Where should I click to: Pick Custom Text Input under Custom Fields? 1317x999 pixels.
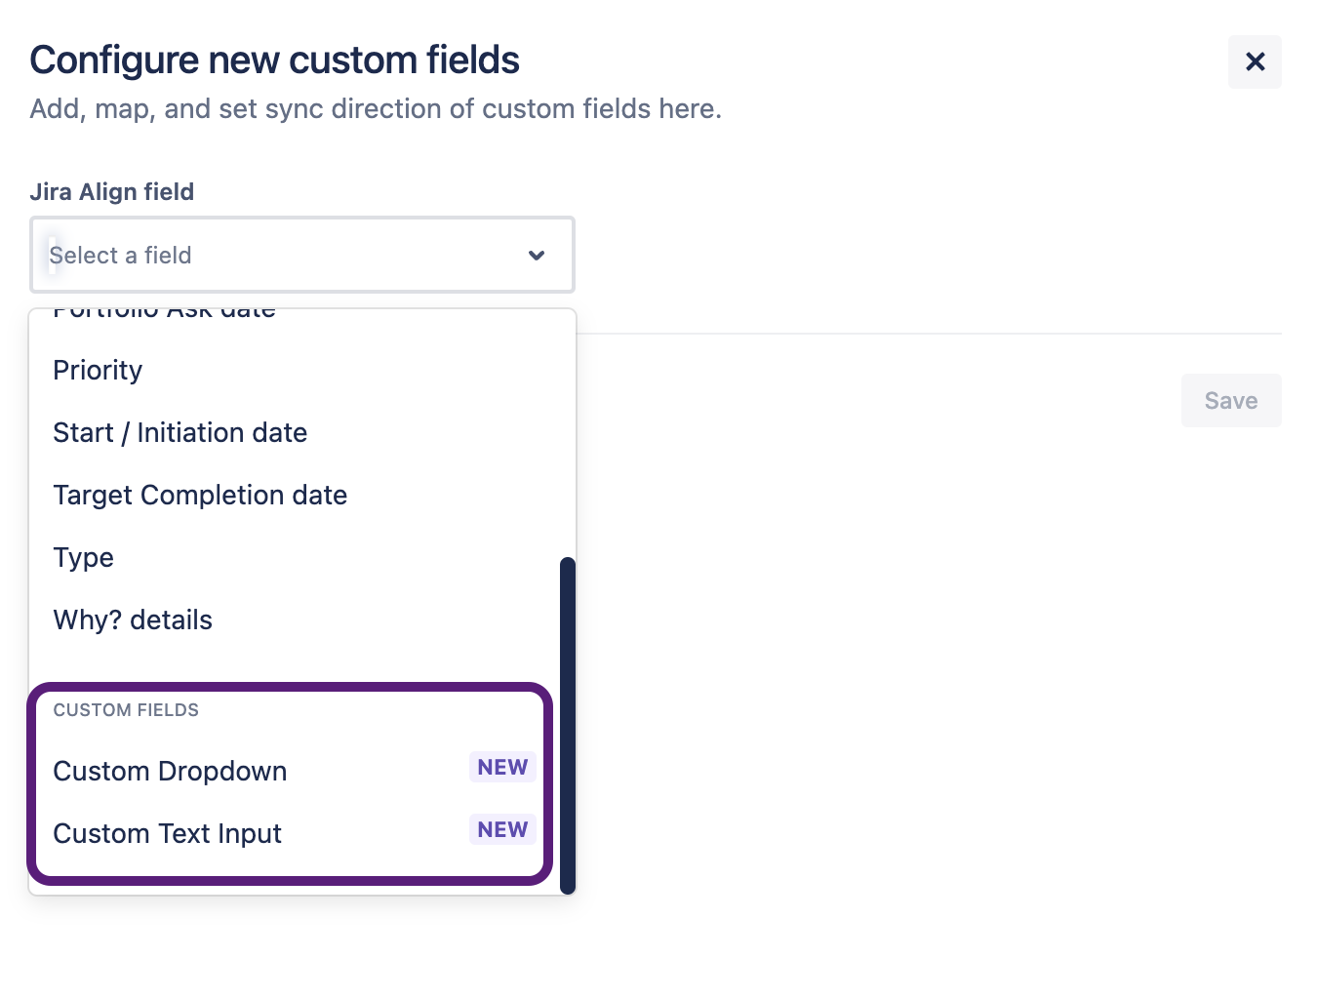coord(167,833)
